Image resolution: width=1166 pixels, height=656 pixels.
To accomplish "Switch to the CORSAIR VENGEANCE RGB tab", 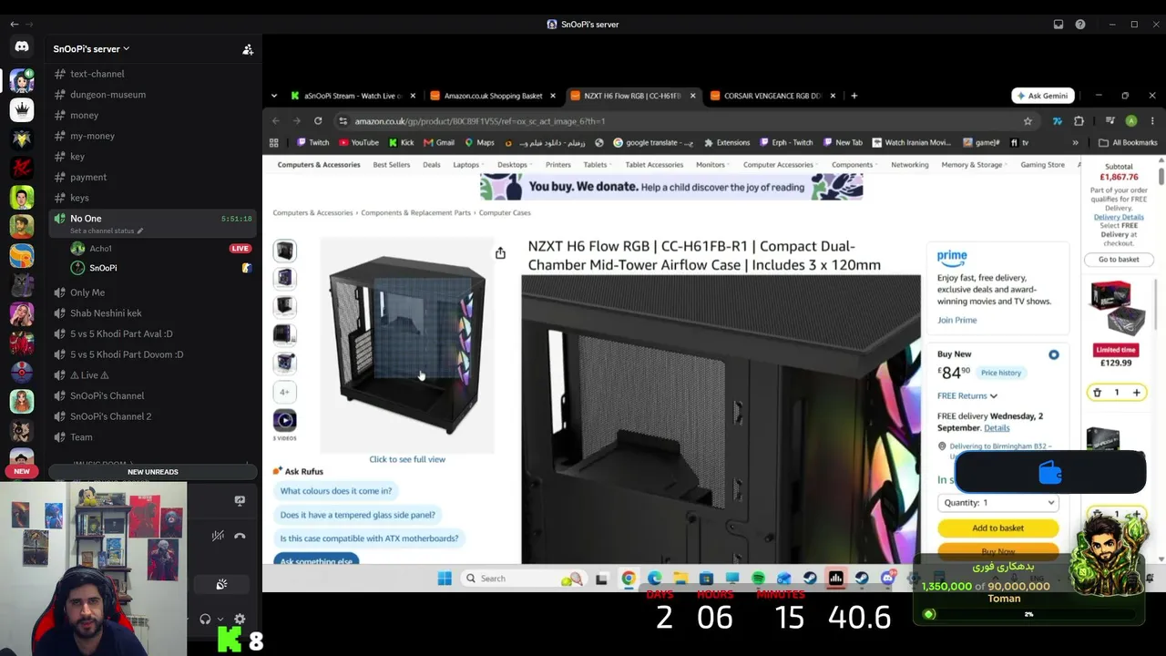I will point(772,96).
